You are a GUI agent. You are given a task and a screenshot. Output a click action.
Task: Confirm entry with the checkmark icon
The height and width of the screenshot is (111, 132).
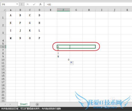pos(34,4)
